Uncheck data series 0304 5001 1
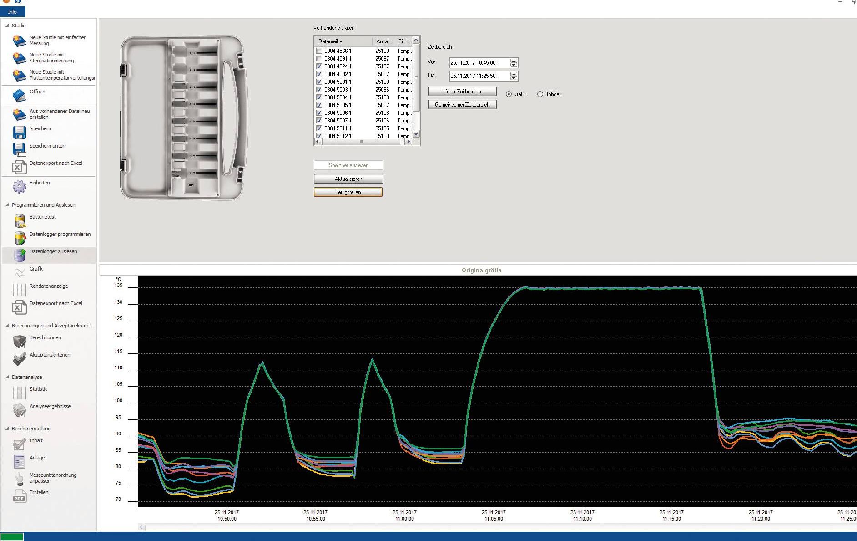The height and width of the screenshot is (541, 857). pos(319,82)
